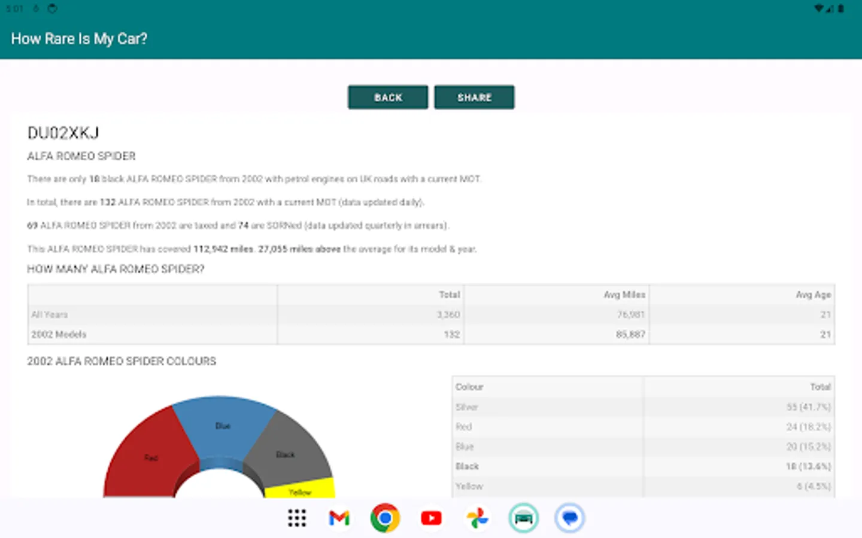Image resolution: width=862 pixels, height=538 pixels.
Task: Go back using the BACK button
Action: pyautogui.click(x=388, y=97)
